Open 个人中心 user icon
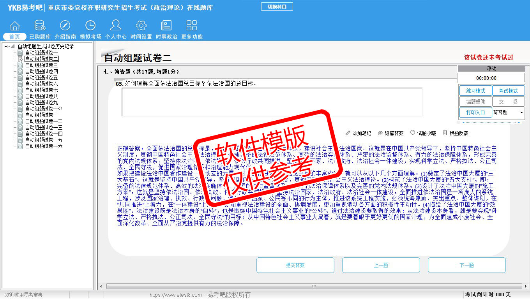 pyautogui.click(x=116, y=26)
